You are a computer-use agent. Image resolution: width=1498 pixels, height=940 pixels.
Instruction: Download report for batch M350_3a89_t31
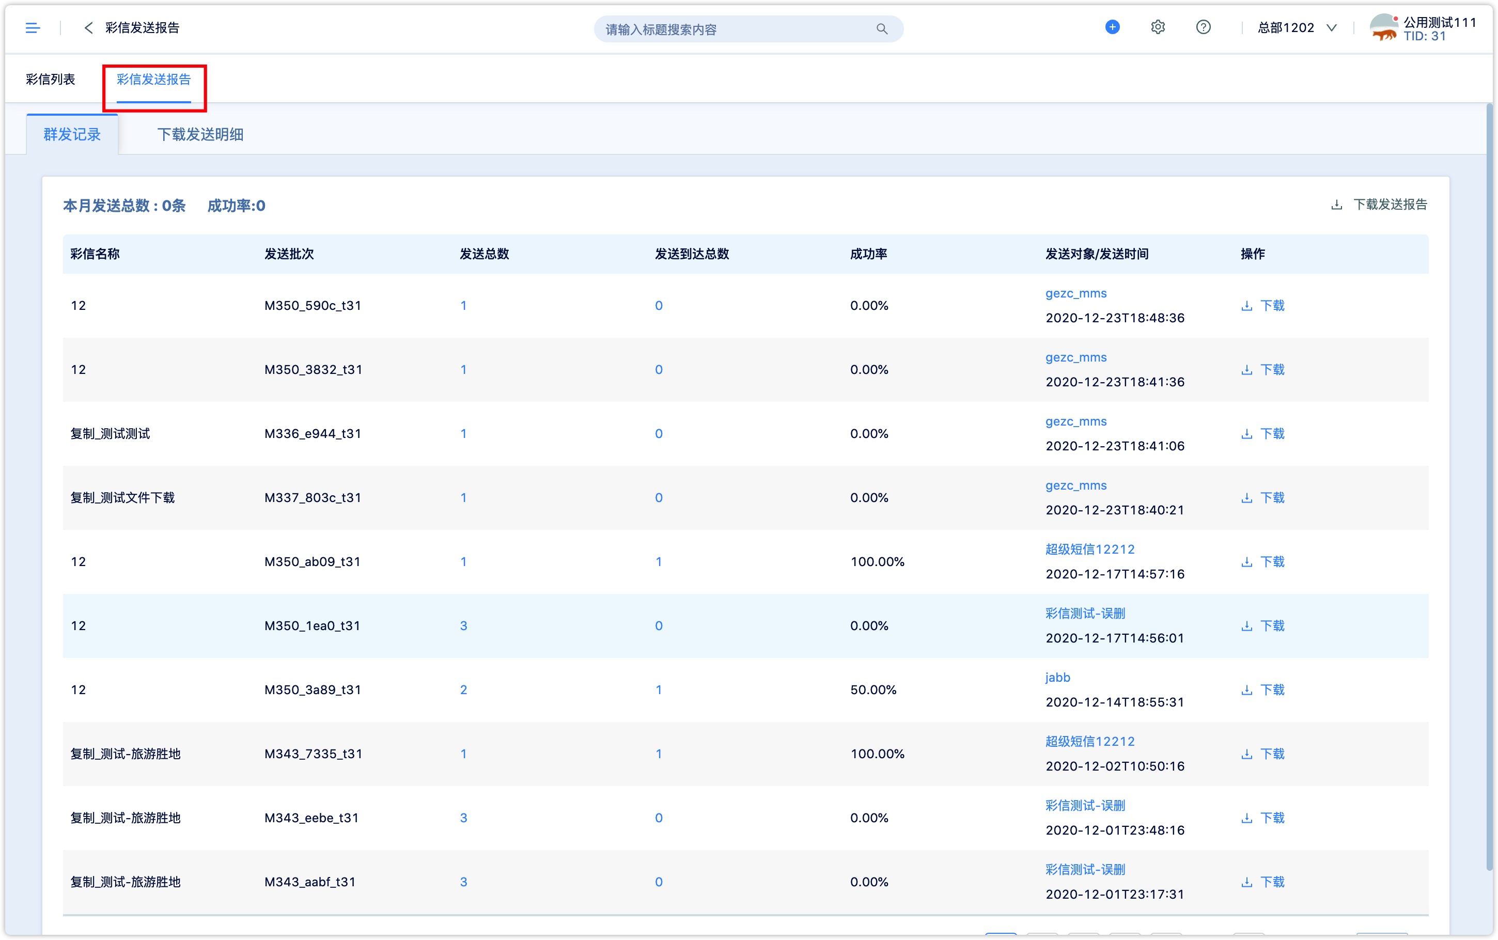[x=1262, y=690]
